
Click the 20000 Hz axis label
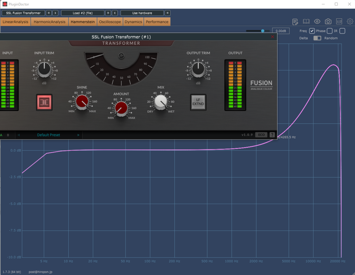[338, 261]
